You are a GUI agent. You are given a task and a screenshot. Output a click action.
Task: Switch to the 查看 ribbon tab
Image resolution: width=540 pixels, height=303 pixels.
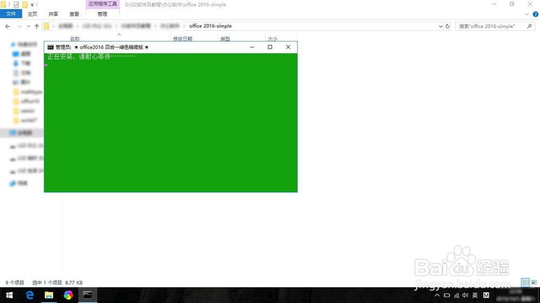pyautogui.click(x=74, y=14)
